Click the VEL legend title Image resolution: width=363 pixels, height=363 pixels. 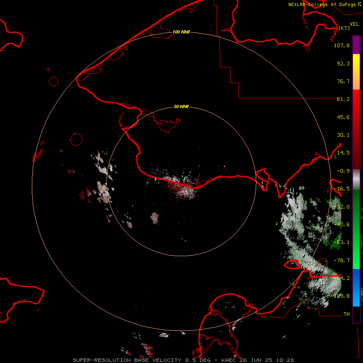point(354,24)
